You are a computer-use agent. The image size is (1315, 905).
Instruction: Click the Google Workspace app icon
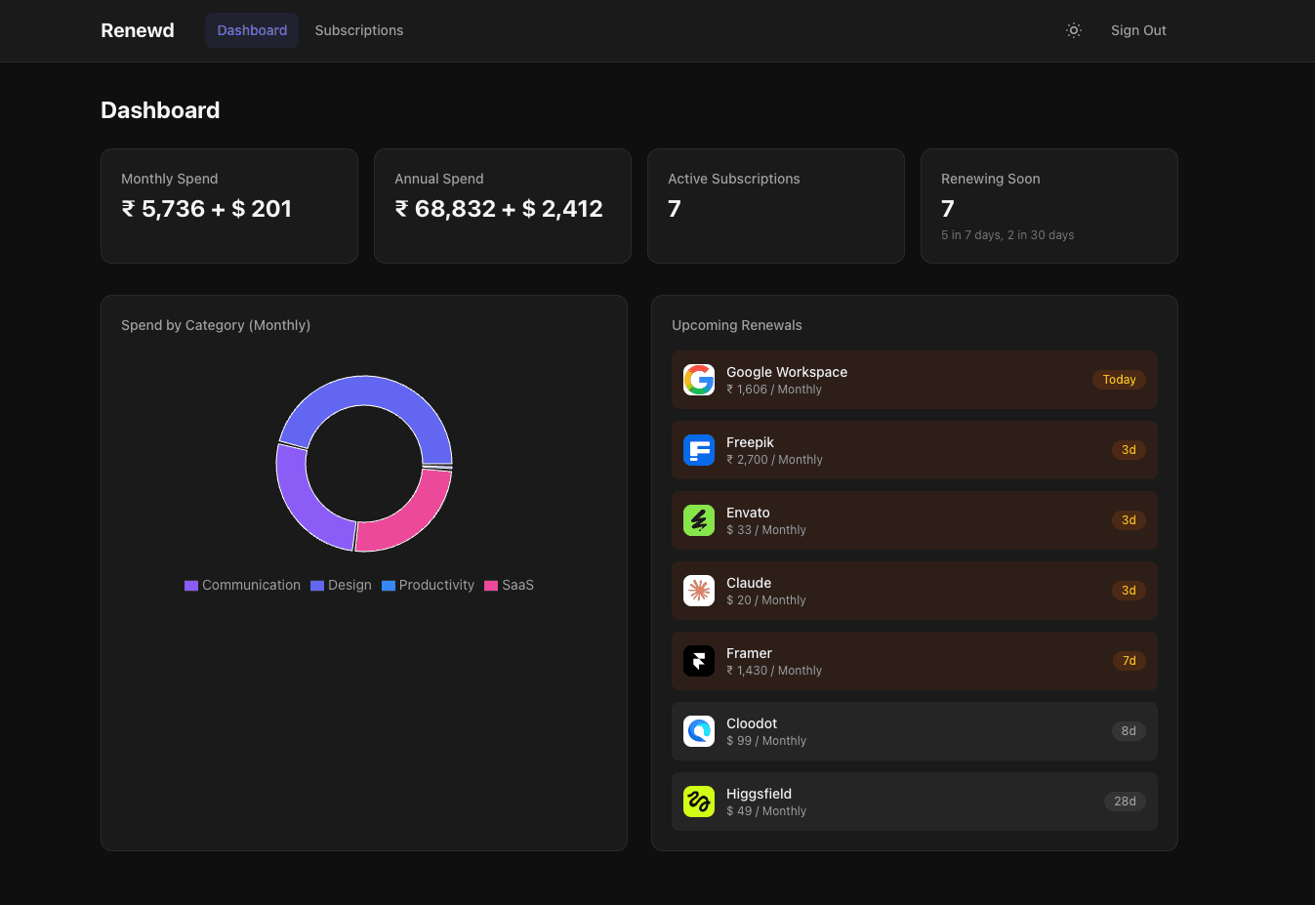[699, 380]
